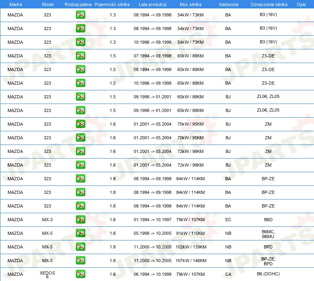Select production years 07.1994 -> 09.1998
The height and width of the screenshot is (281, 314).
tap(153, 56)
